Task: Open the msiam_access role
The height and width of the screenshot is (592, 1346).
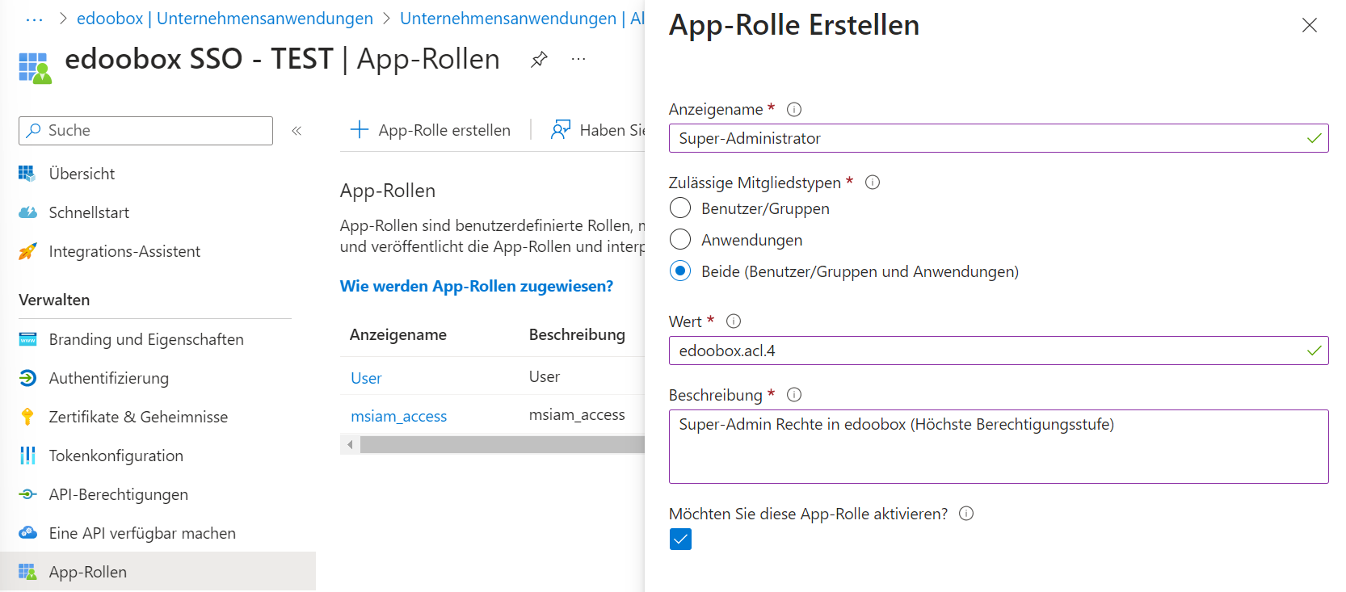Action: coord(398,416)
